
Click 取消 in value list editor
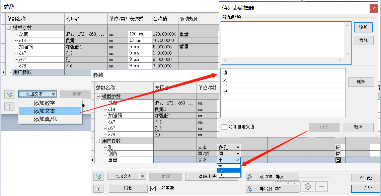[x=358, y=127]
